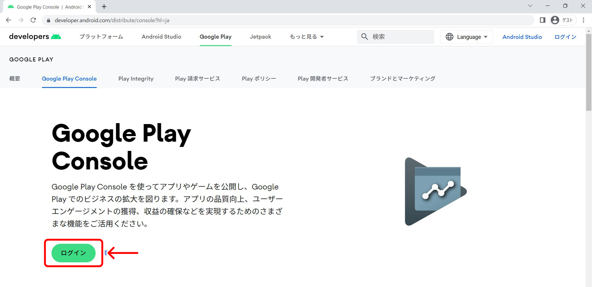This screenshot has width=592, height=287.
Task: Click the guest profile avatar icon
Action: pos(555,20)
